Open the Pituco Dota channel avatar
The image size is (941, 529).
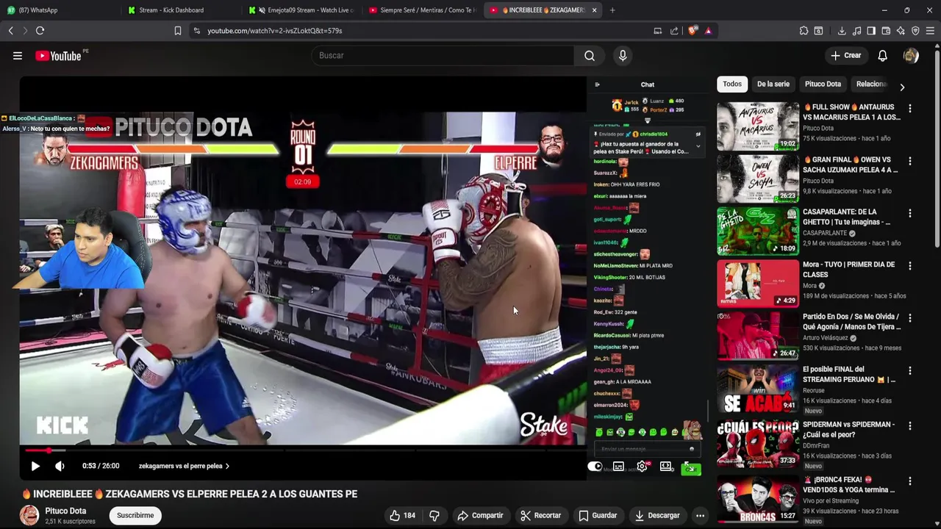[29, 515]
